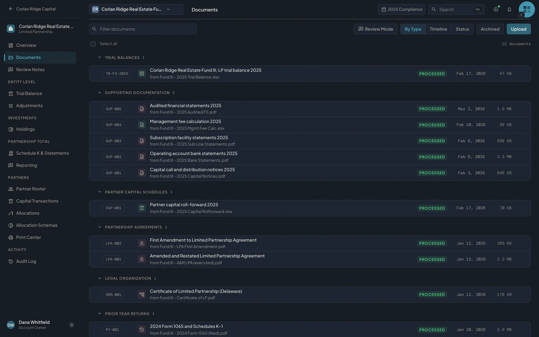Switch to the Timeline view tab
Image resolution: width=539 pixels, height=337 pixels.
tap(438, 29)
